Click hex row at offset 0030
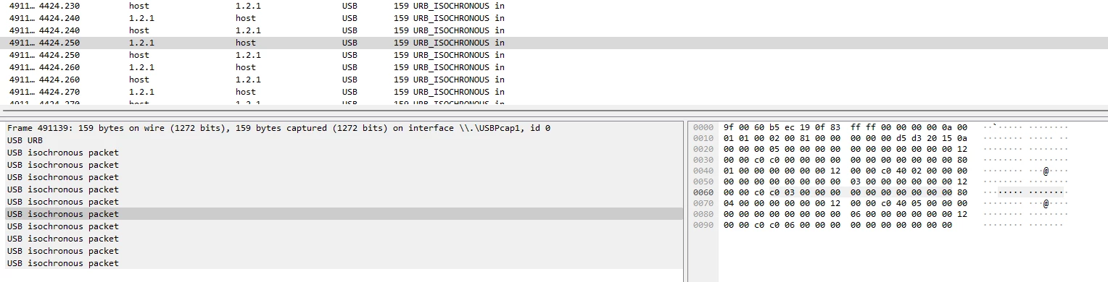1108x282 pixels. coord(845,160)
